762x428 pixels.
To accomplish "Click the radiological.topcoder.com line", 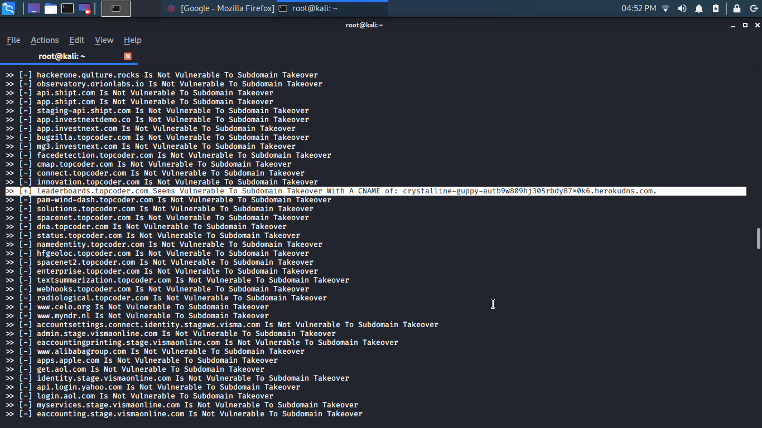I will [x=166, y=298].
